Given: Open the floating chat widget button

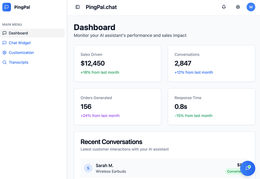Looking at the screenshot, I should (x=247, y=168).
